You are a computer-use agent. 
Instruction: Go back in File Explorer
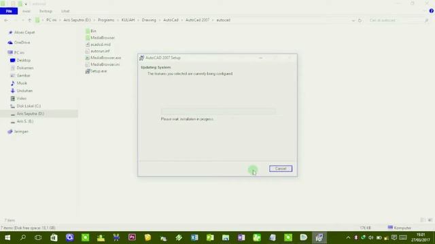[6, 20]
